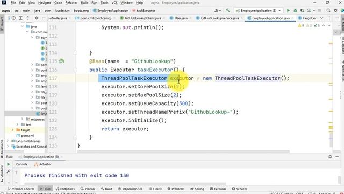The height and width of the screenshot is (194, 344).
Task: Open Run panel settings gear
Action: coord(330,157)
